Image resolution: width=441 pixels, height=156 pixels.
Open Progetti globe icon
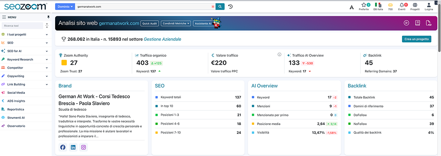tap(415, 7)
